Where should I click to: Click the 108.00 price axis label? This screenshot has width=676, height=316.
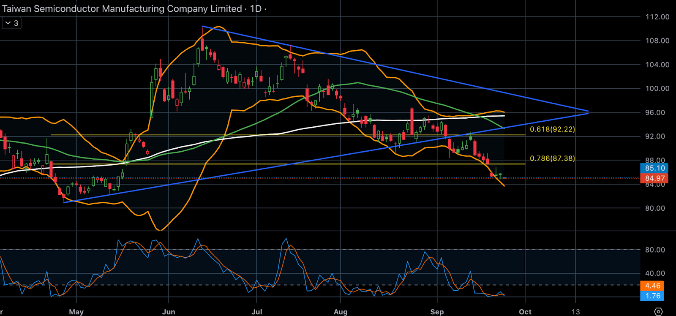pyautogui.click(x=657, y=41)
